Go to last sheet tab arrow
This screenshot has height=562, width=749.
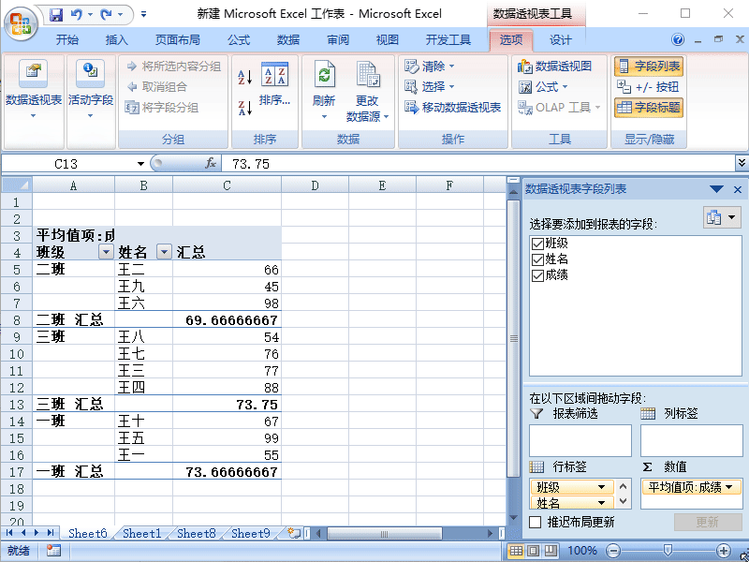point(51,532)
